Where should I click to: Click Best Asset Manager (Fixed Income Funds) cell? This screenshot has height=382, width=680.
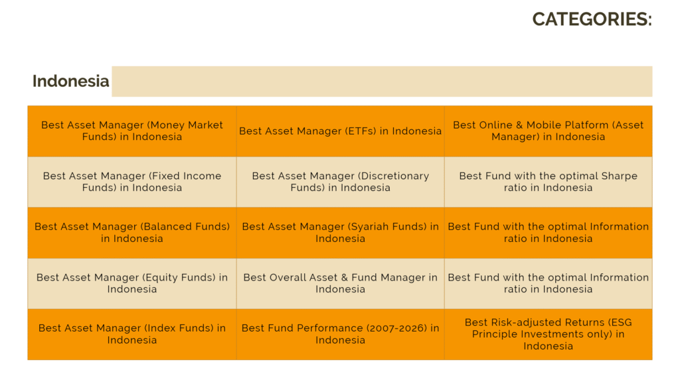coord(131,182)
